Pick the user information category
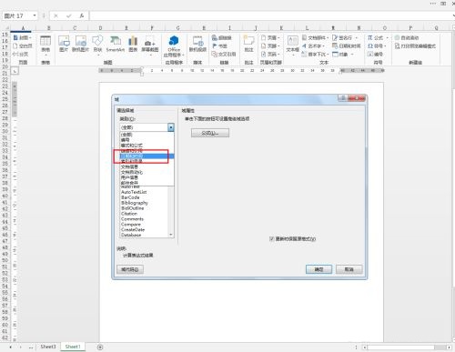The image size is (455, 352). 147,177
